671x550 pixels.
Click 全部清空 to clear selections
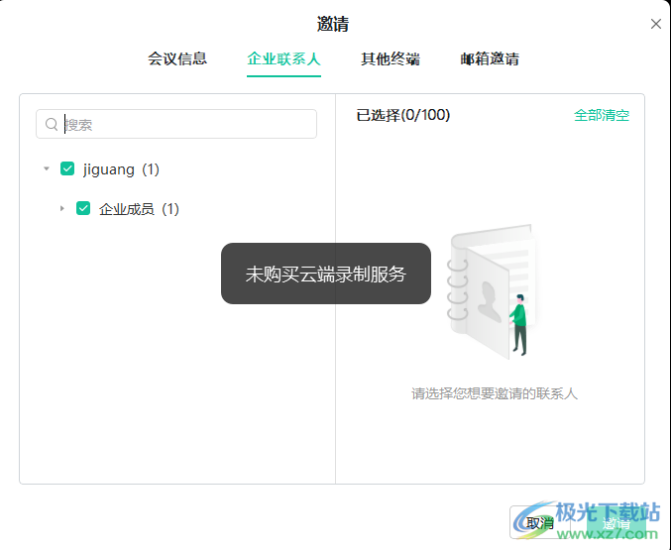[x=602, y=115]
